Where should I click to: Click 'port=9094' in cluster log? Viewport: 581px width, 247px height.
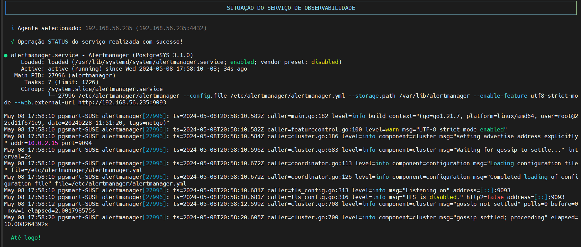click(77, 143)
